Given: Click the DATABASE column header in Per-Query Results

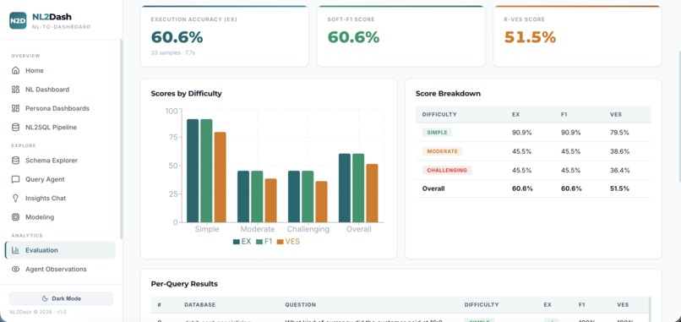Looking at the screenshot, I should (199, 305).
